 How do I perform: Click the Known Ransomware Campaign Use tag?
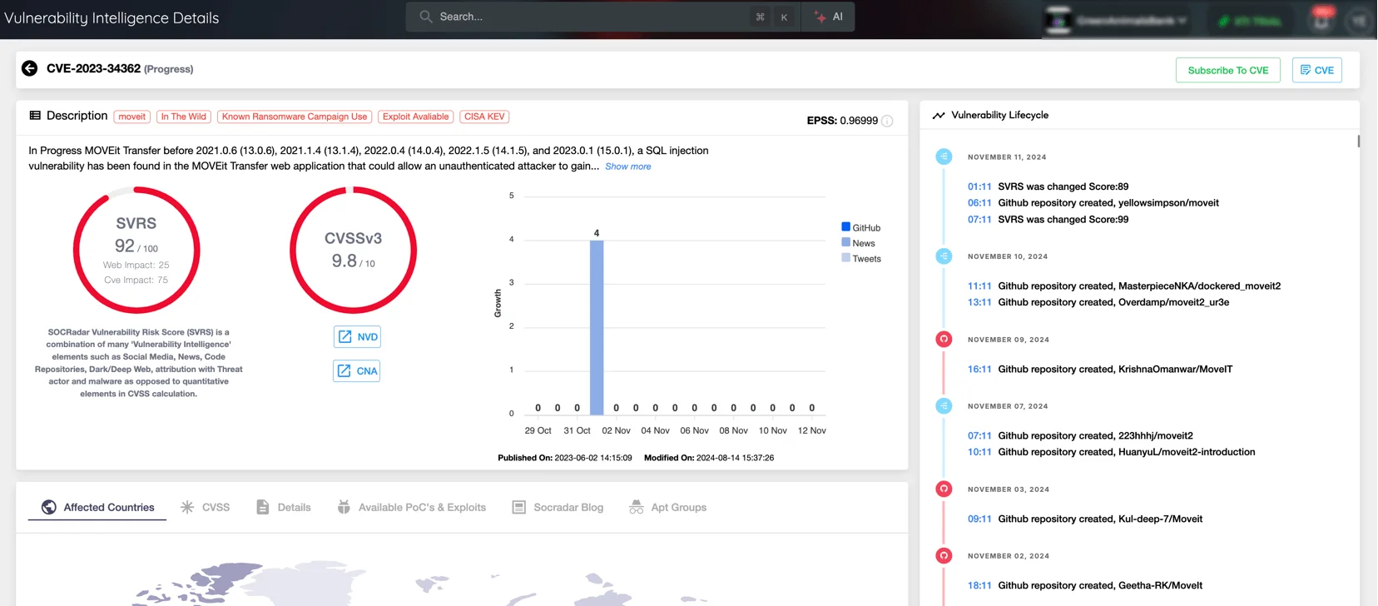tap(295, 117)
